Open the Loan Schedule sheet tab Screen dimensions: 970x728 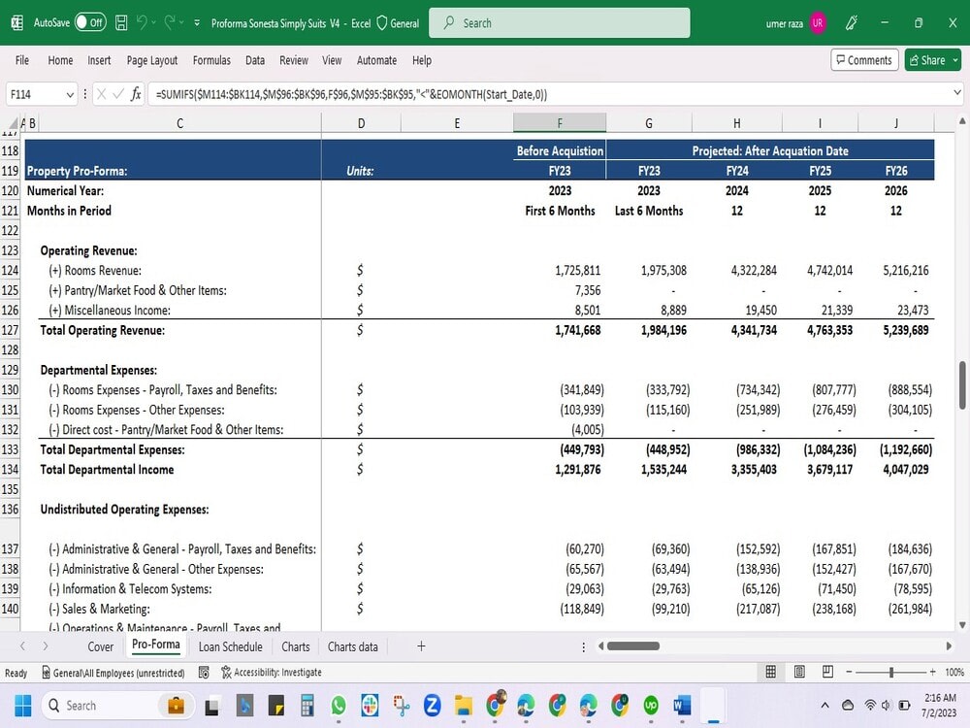click(x=230, y=645)
